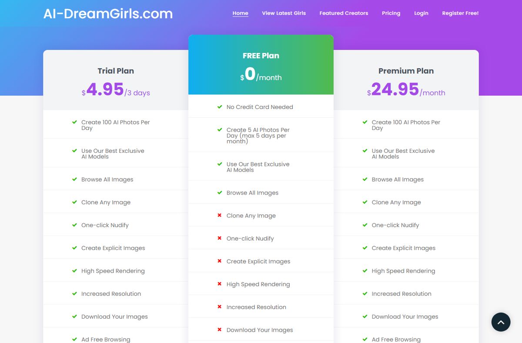The width and height of the screenshot is (522, 343).
Task: Click Register Free! in the header
Action: (x=460, y=13)
